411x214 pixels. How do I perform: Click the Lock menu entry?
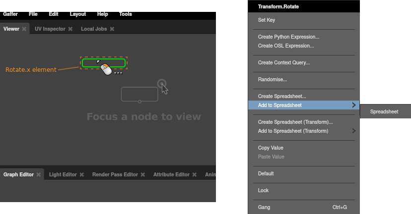263,190
